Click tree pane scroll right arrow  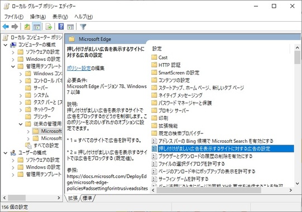point(59,197)
